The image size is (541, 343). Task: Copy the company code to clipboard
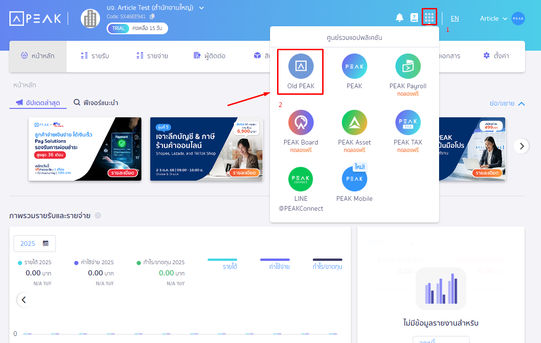coord(152,16)
